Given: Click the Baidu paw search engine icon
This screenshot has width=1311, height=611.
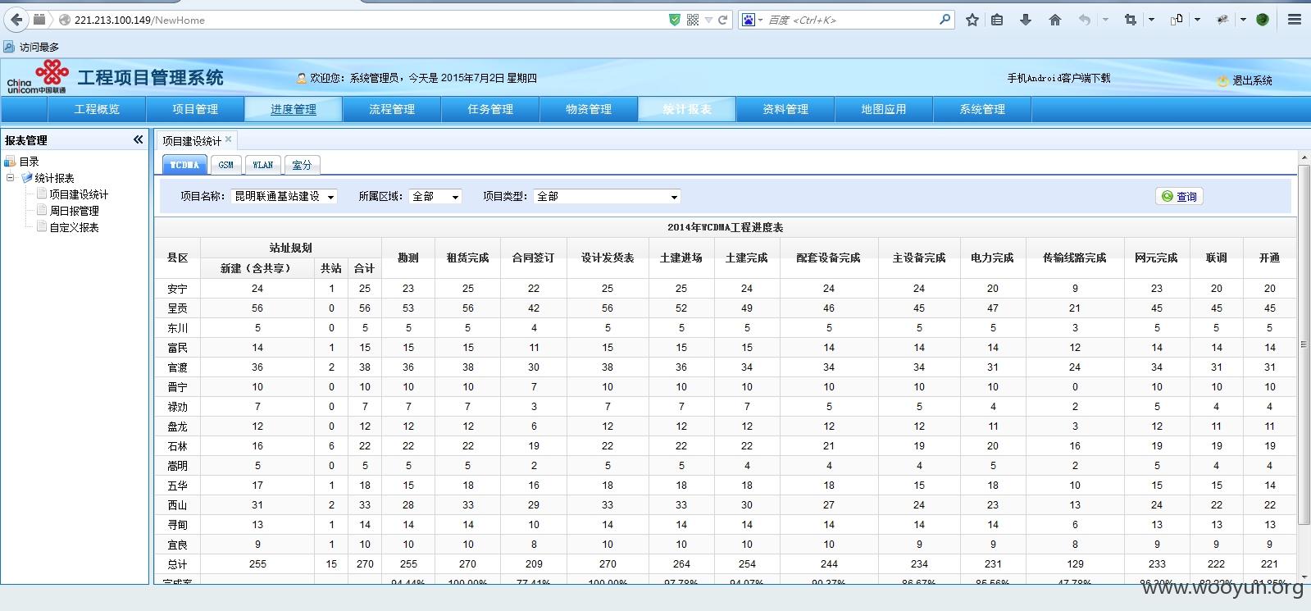Looking at the screenshot, I should point(749,20).
